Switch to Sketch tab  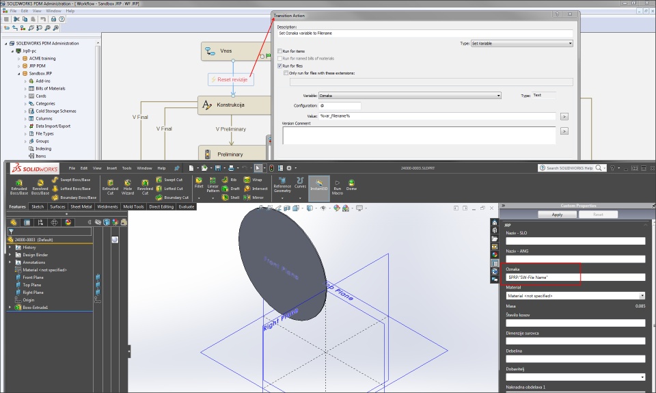(x=38, y=207)
